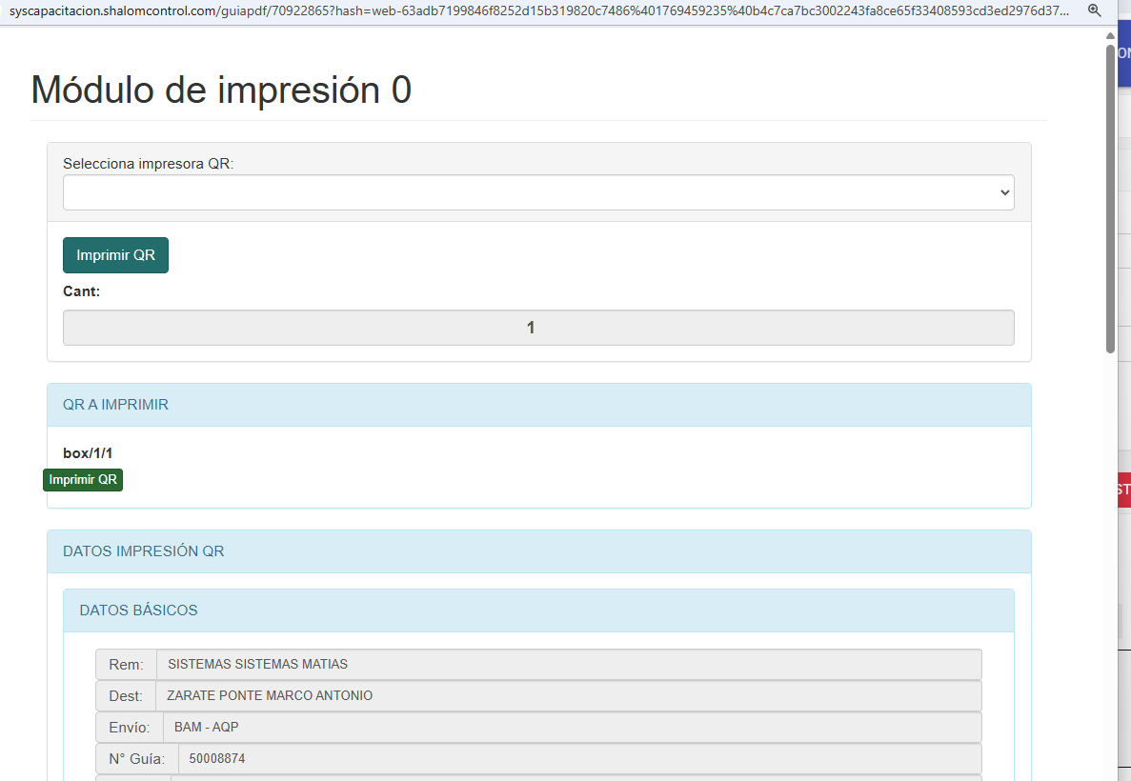Screen dimensions: 1131x781
Task: Click the Dest field with ZARATE PONTE
Action: (x=568, y=696)
